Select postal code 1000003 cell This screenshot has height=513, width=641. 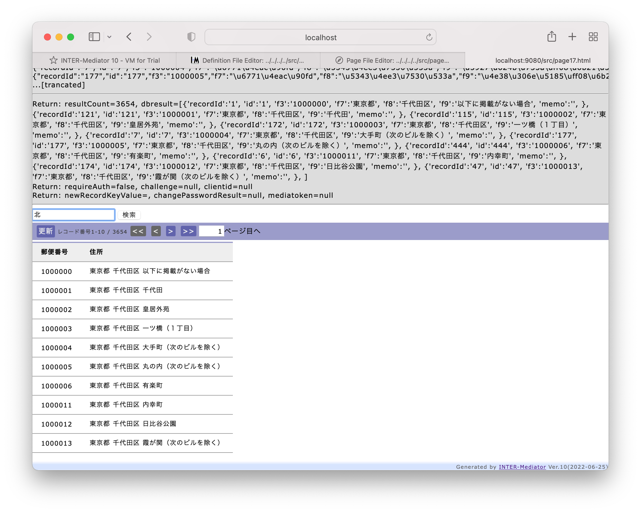(x=56, y=329)
